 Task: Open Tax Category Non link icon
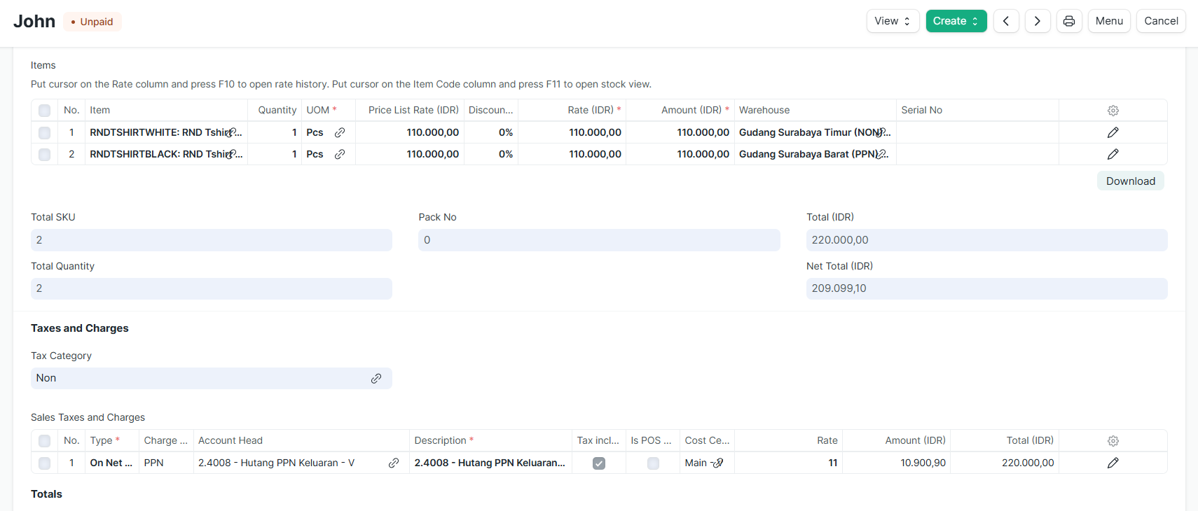coord(376,378)
